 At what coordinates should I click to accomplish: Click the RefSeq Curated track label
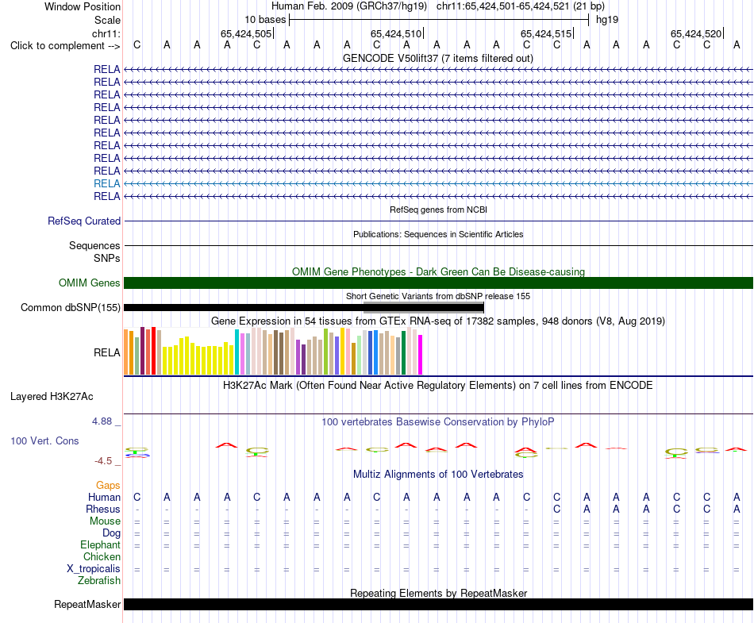coord(84,221)
